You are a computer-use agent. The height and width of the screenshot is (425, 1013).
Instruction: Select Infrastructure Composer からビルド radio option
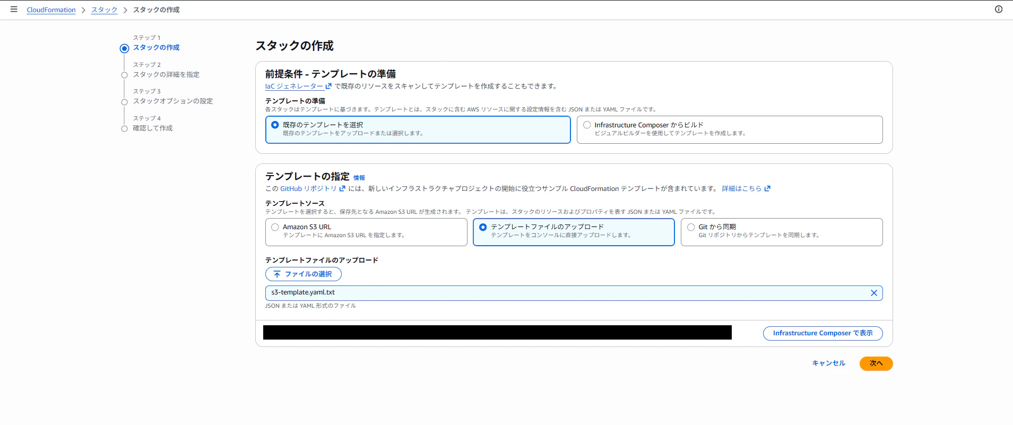point(587,125)
